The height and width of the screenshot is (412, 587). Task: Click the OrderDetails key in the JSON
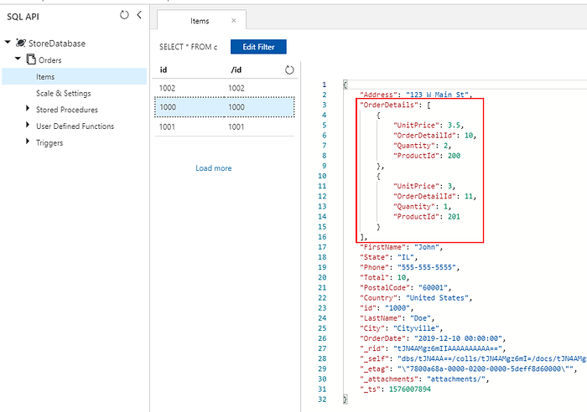click(x=388, y=105)
